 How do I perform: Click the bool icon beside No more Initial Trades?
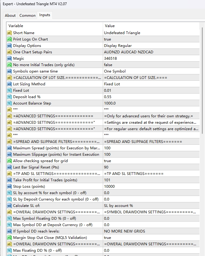coord(9,65)
